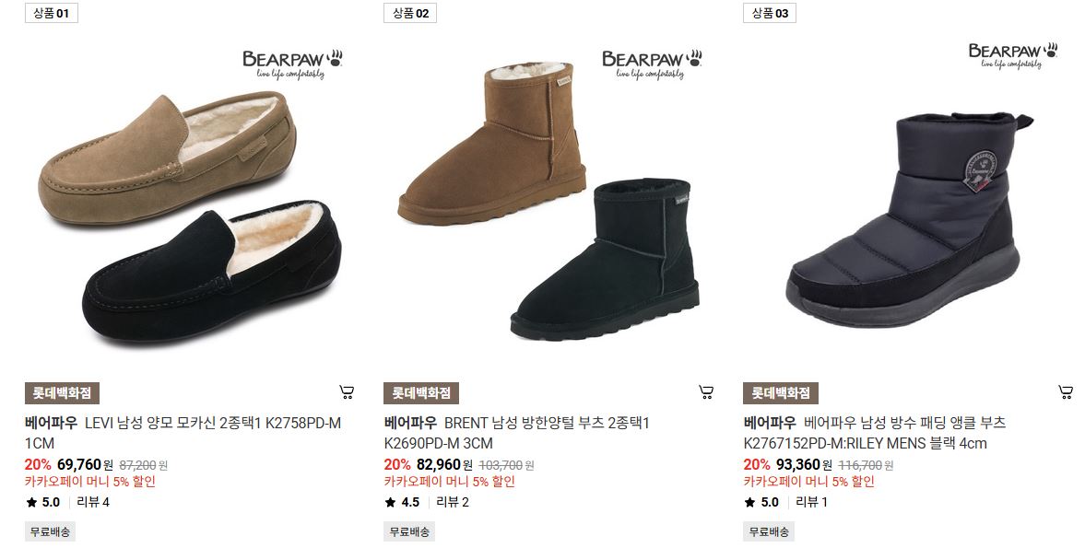
Task: Open 남성 방수 패딩 앵클 부츠 product title
Action: [x=875, y=433]
